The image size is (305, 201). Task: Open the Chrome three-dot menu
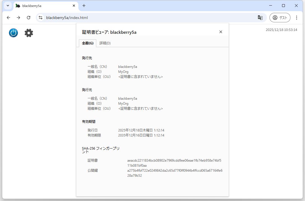coord(297,17)
